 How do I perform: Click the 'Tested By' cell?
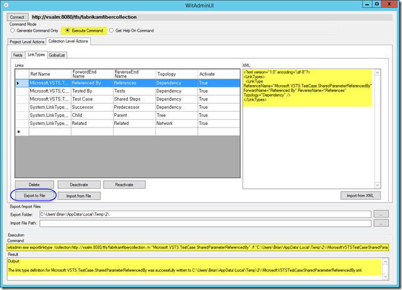click(x=92, y=91)
